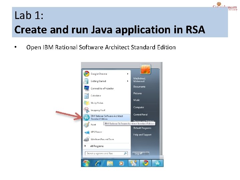Expand All Programs arrow
Image resolution: width=240 pixels, height=180 pixels.
(85, 146)
